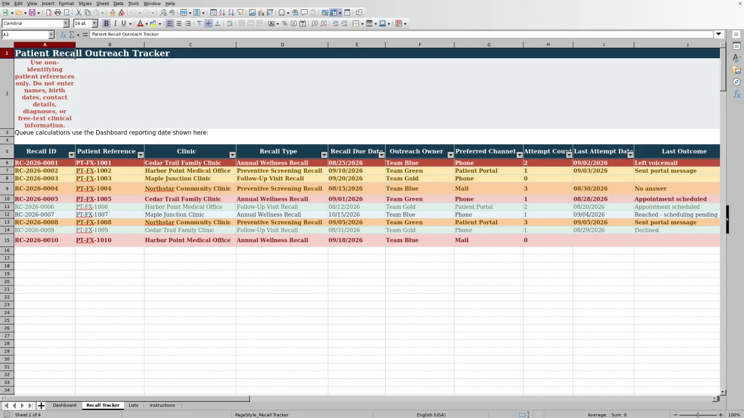Click the Merge and Center Cells icon
This screenshot has width=744, height=418.
click(x=241, y=24)
